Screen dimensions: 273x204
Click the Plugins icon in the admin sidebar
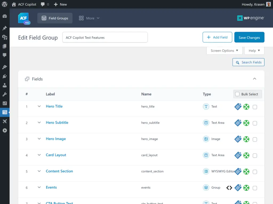tap(4, 76)
